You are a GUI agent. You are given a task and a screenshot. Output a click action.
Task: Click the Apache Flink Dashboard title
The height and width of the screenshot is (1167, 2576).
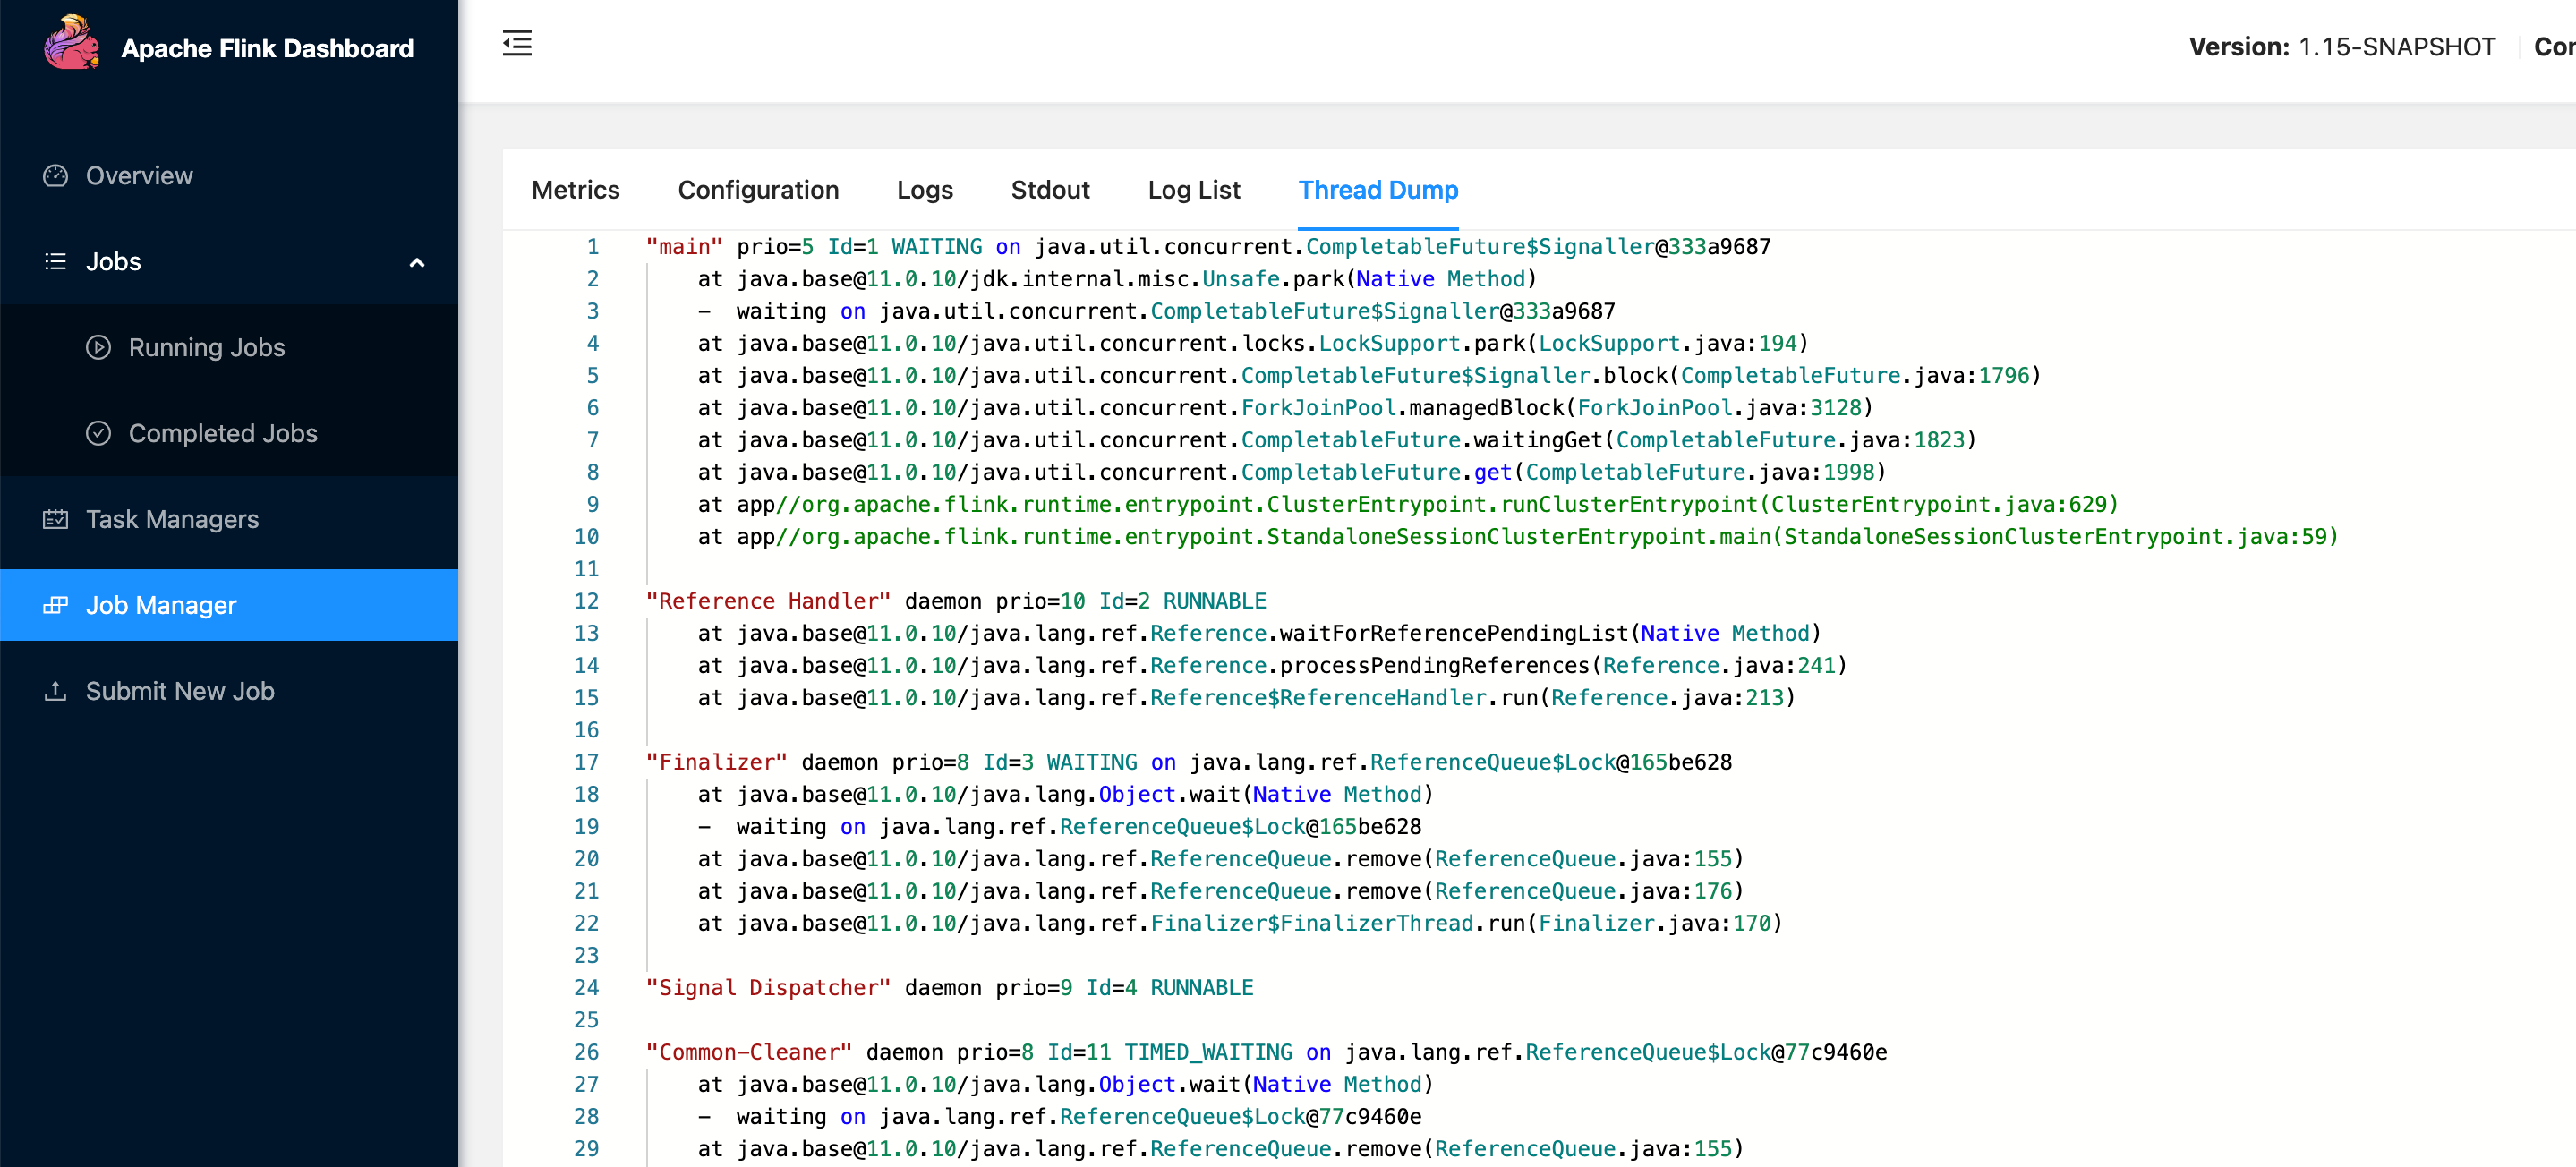[267, 49]
